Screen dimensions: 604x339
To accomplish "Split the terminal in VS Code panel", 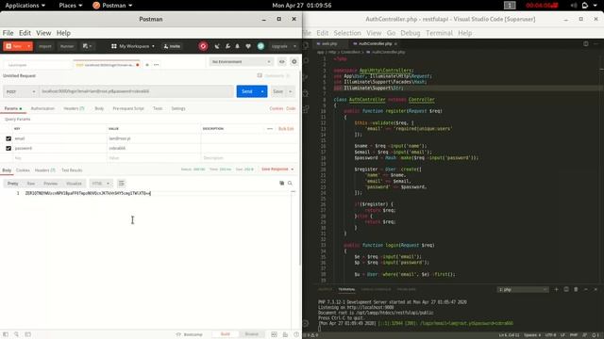I will click(566, 289).
